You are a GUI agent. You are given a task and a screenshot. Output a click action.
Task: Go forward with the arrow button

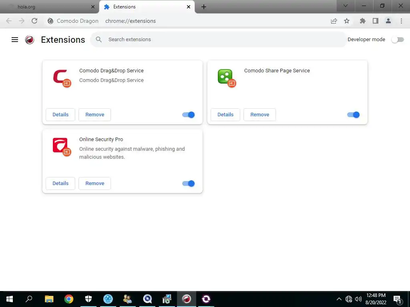point(22,21)
